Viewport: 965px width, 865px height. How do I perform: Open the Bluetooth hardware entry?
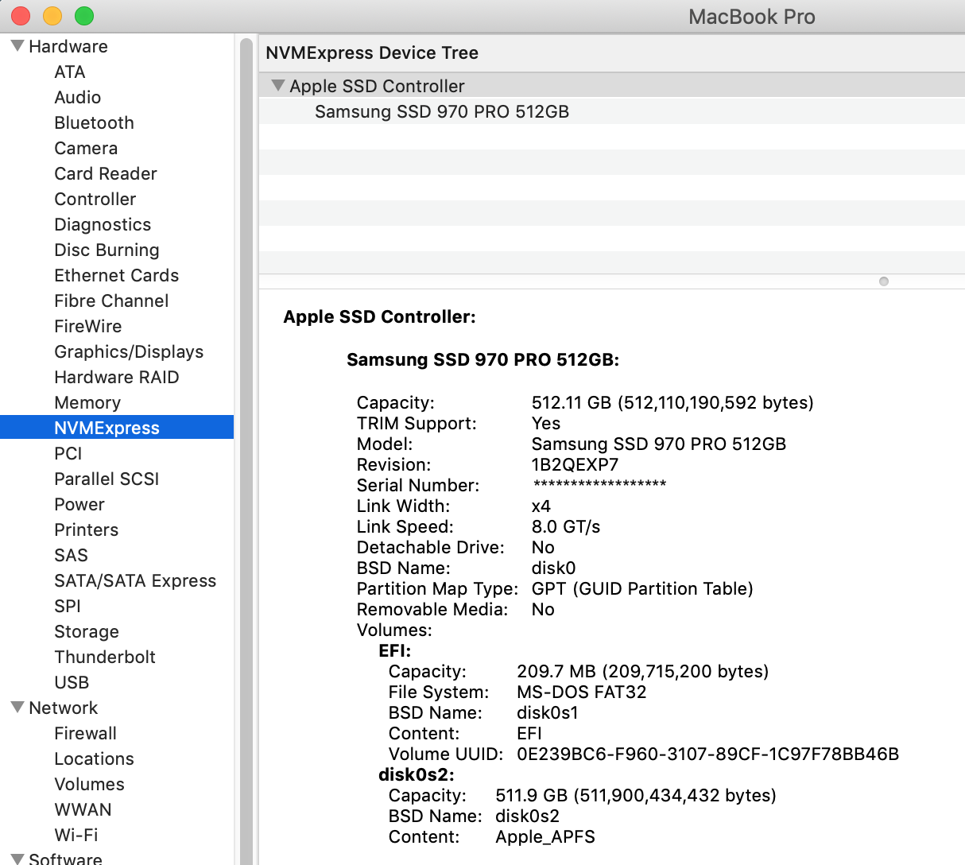coord(94,122)
